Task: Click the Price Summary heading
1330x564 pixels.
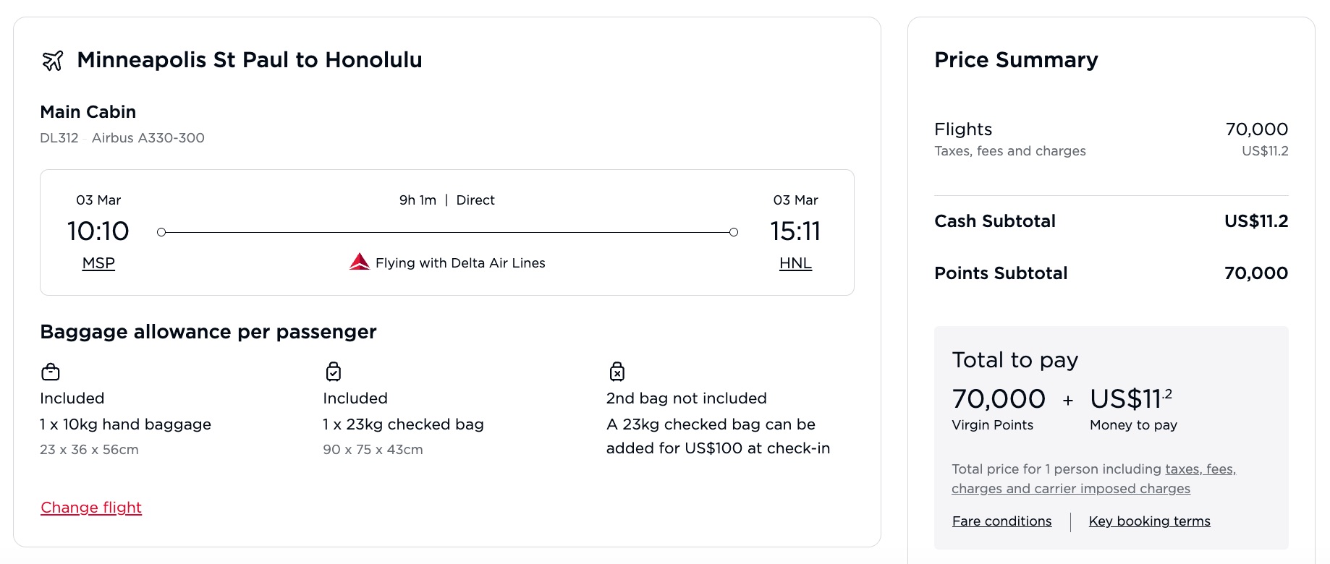Action: [x=1016, y=61]
